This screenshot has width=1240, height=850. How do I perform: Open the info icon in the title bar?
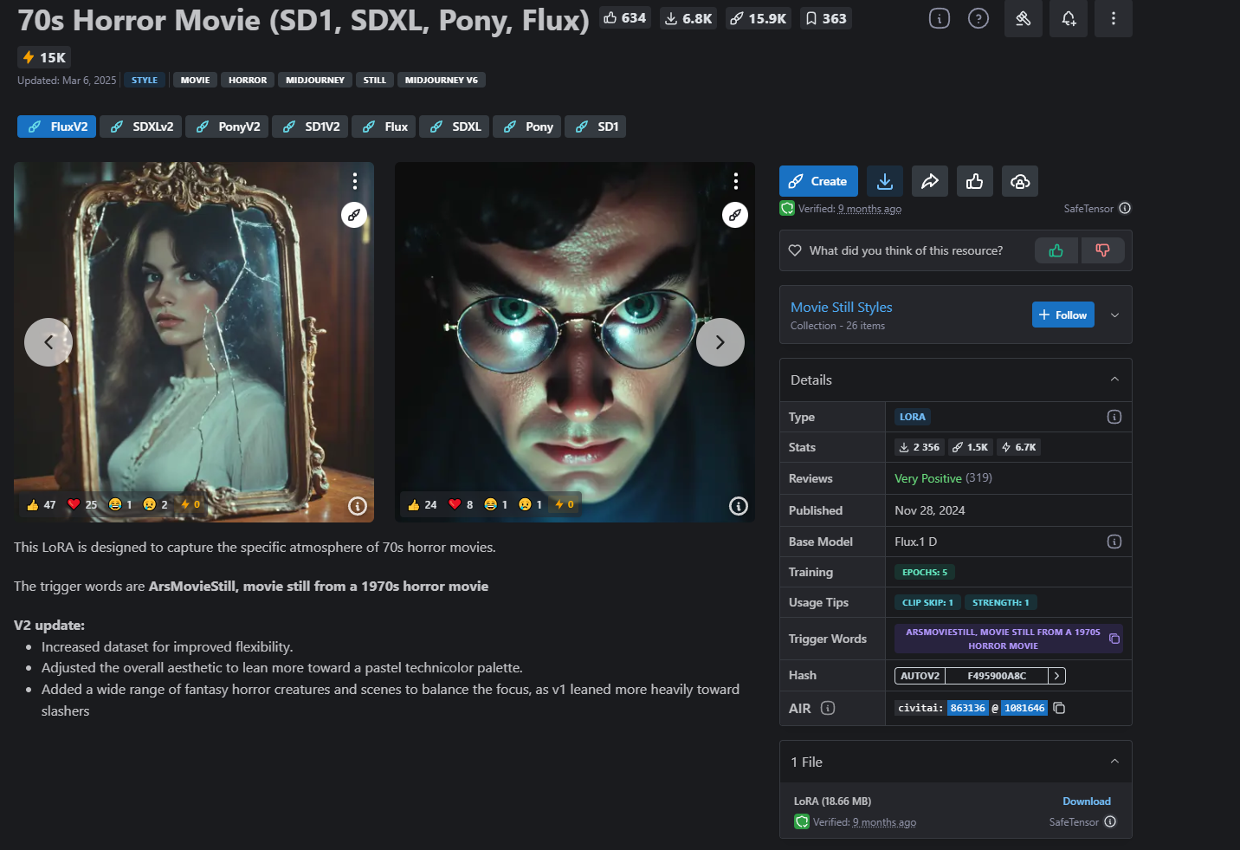tap(940, 18)
